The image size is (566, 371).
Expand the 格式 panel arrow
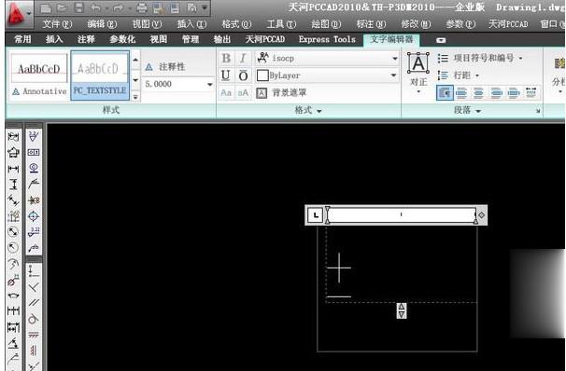click(319, 111)
